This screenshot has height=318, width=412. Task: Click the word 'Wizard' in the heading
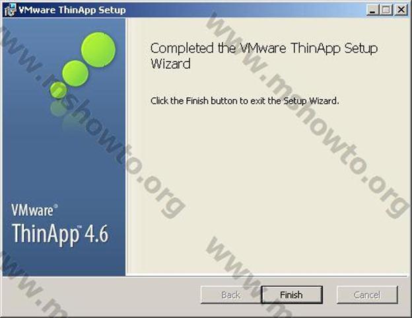170,64
